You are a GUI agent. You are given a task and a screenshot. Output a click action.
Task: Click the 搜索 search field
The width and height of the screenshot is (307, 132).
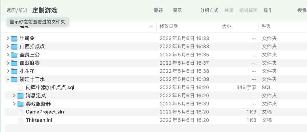click(x=301, y=10)
